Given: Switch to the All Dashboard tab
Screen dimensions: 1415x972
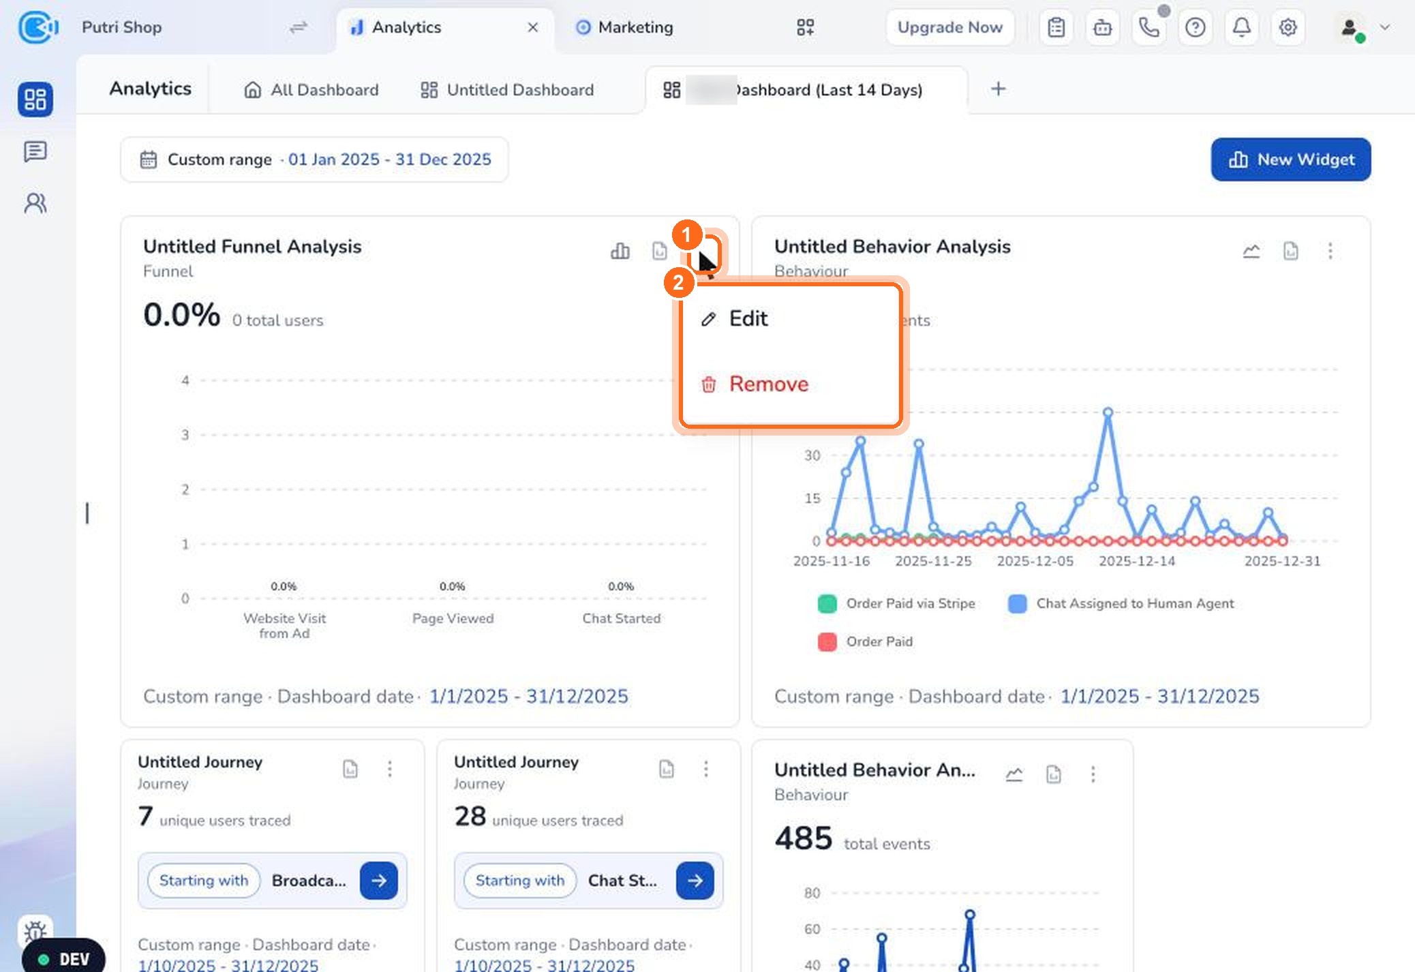Looking at the screenshot, I should [x=311, y=90].
